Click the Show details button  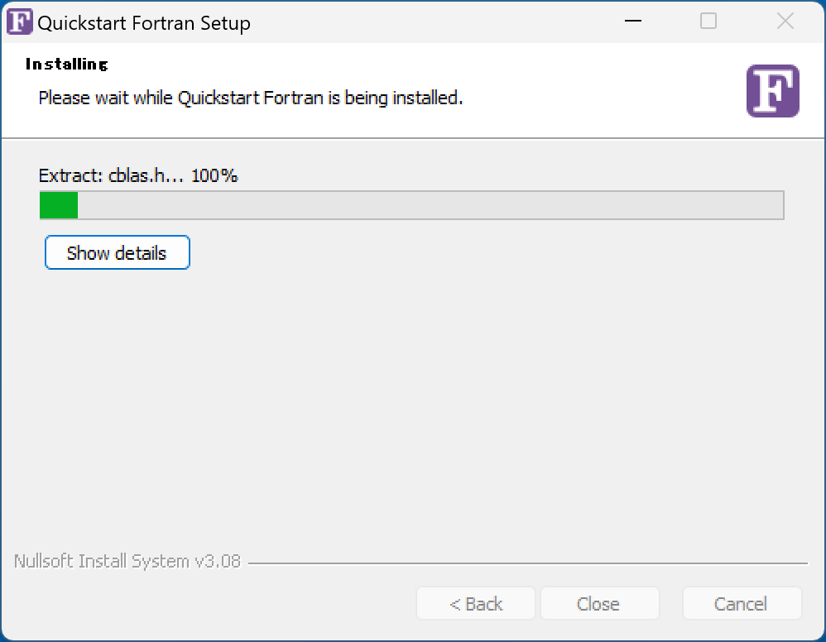coord(117,252)
